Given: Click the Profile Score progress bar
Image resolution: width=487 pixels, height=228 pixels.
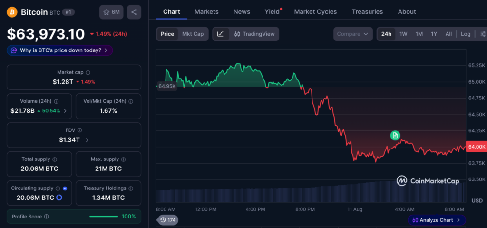Looking at the screenshot, I should (x=104, y=217).
